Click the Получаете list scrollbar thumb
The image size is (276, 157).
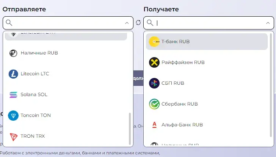click(x=271, y=85)
